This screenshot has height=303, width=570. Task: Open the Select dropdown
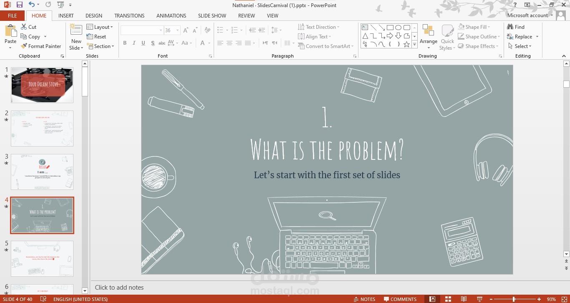pyautogui.click(x=520, y=46)
